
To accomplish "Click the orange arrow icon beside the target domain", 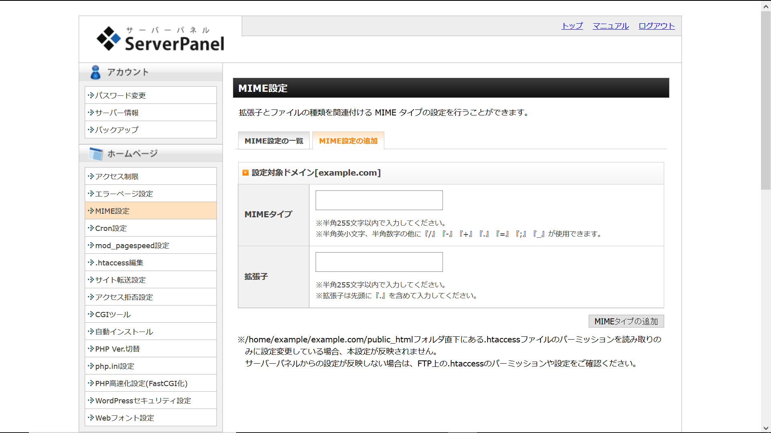I will (x=245, y=173).
